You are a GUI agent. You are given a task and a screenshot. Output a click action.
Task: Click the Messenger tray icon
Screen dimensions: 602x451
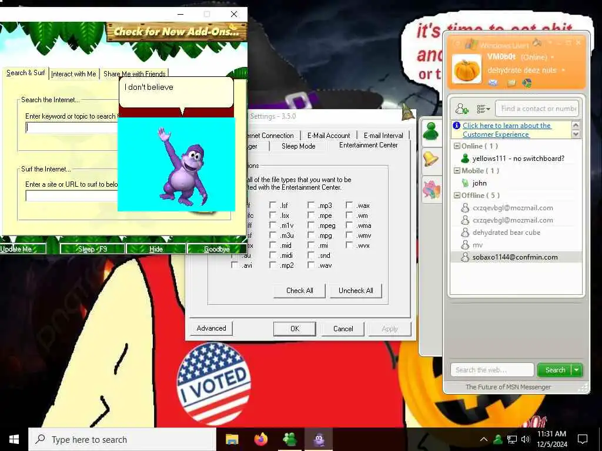tap(498, 439)
